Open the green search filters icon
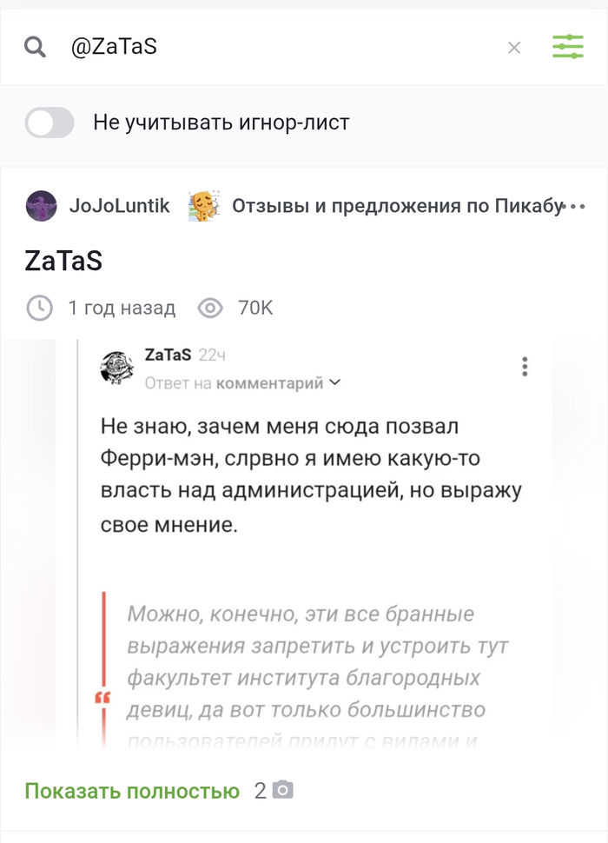This screenshot has width=608, height=843. click(x=568, y=47)
